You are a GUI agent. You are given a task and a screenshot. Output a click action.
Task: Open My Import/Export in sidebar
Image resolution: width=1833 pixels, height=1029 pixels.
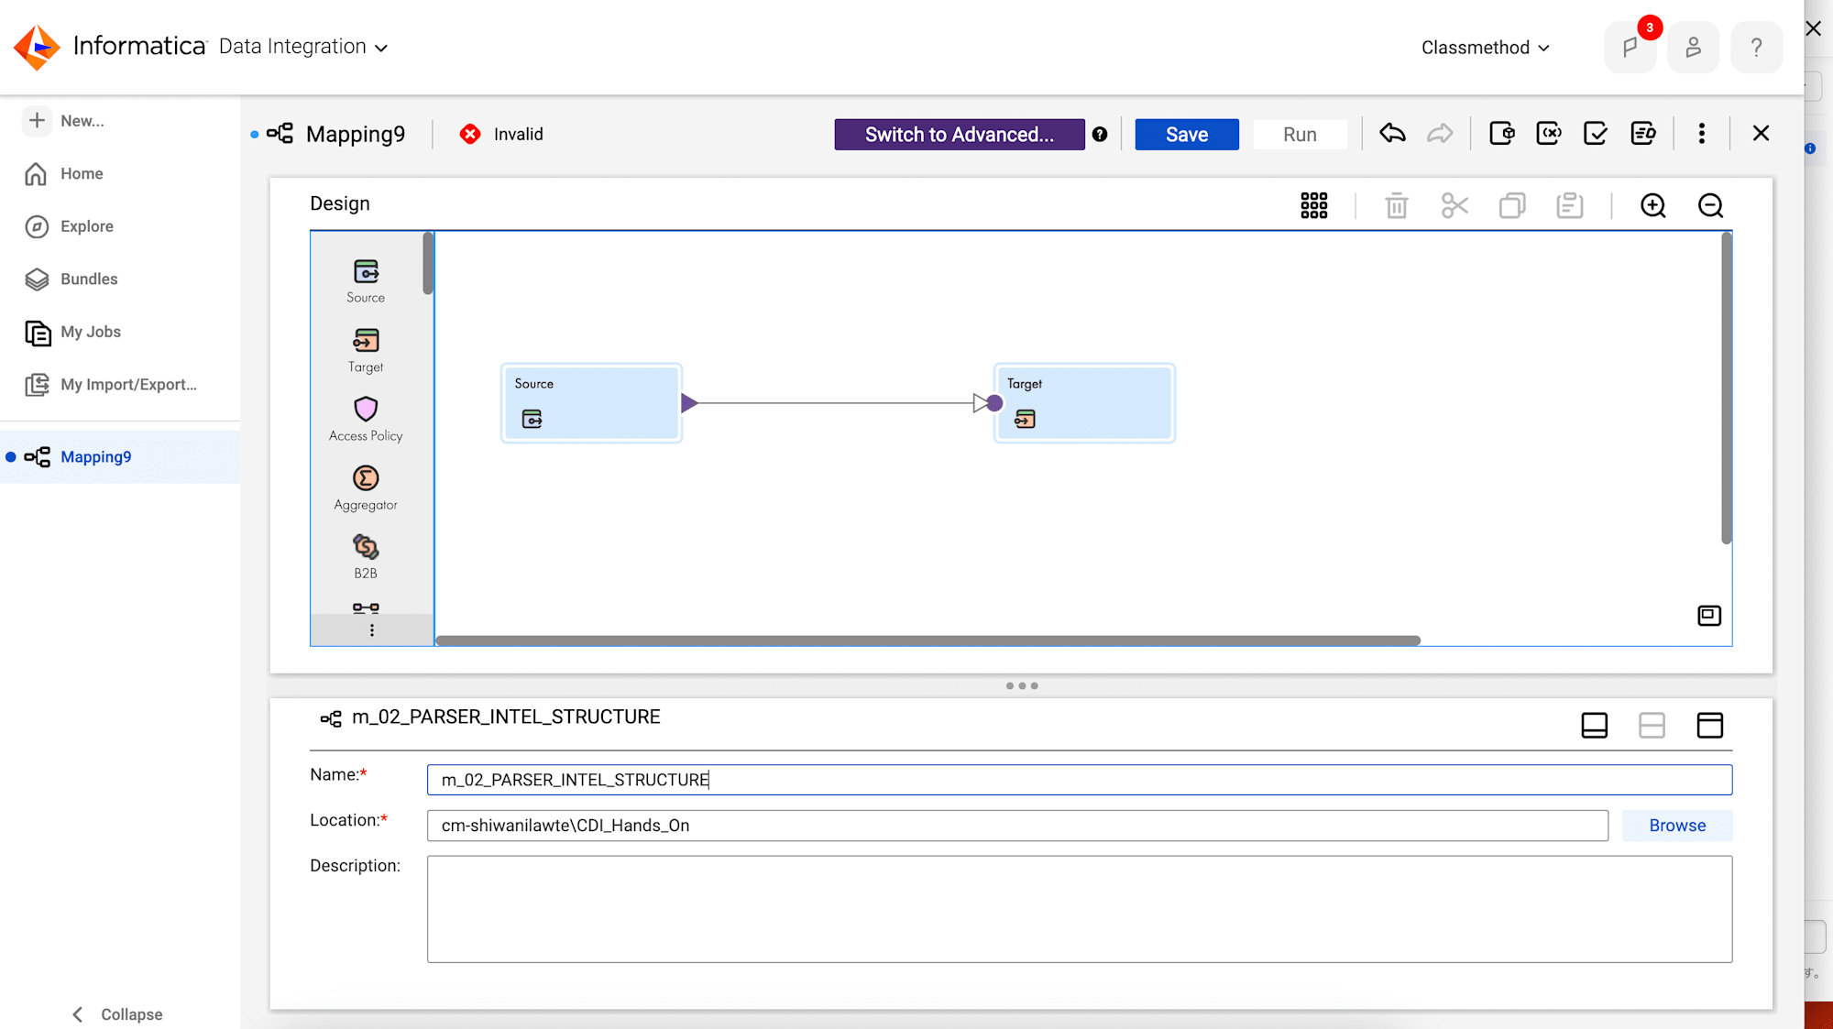coord(111,384)
